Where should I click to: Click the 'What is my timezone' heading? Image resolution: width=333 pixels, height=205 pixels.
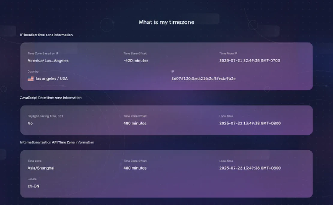coord(166,22)
